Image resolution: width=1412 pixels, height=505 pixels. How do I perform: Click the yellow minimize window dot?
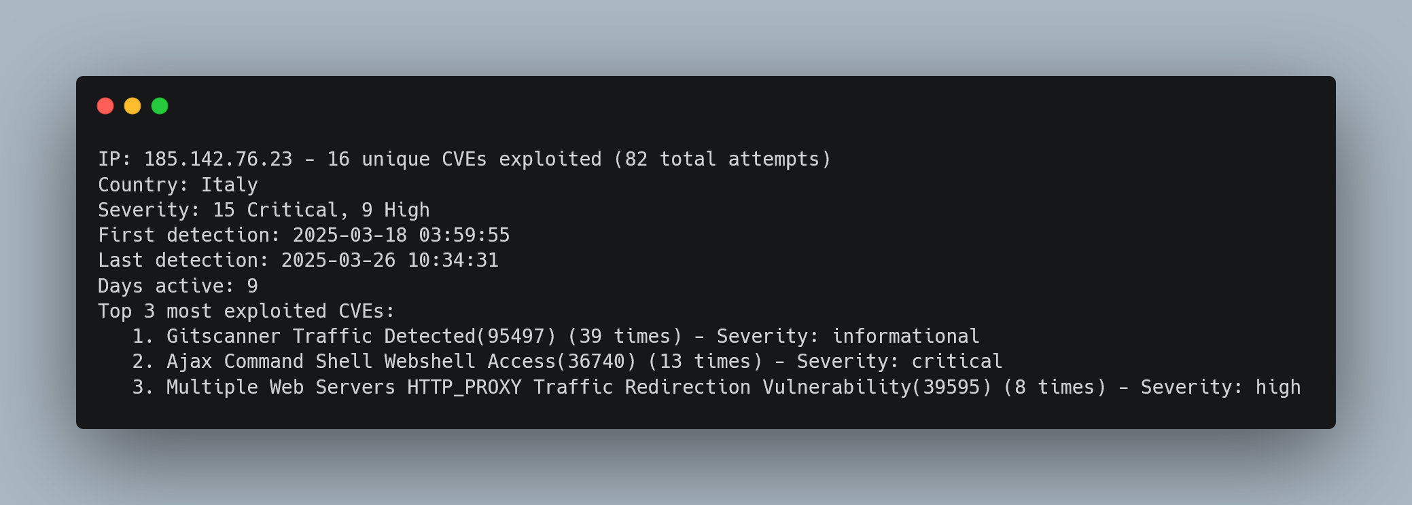point(133,106)
